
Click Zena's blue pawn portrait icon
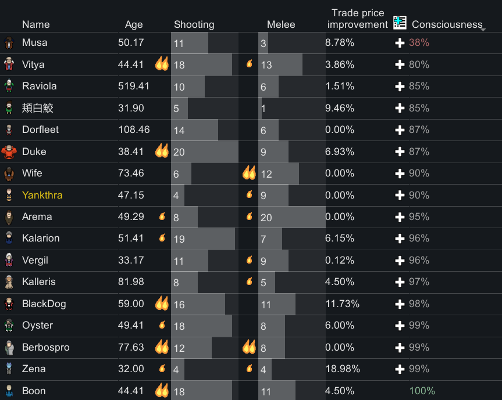(9, 369)
